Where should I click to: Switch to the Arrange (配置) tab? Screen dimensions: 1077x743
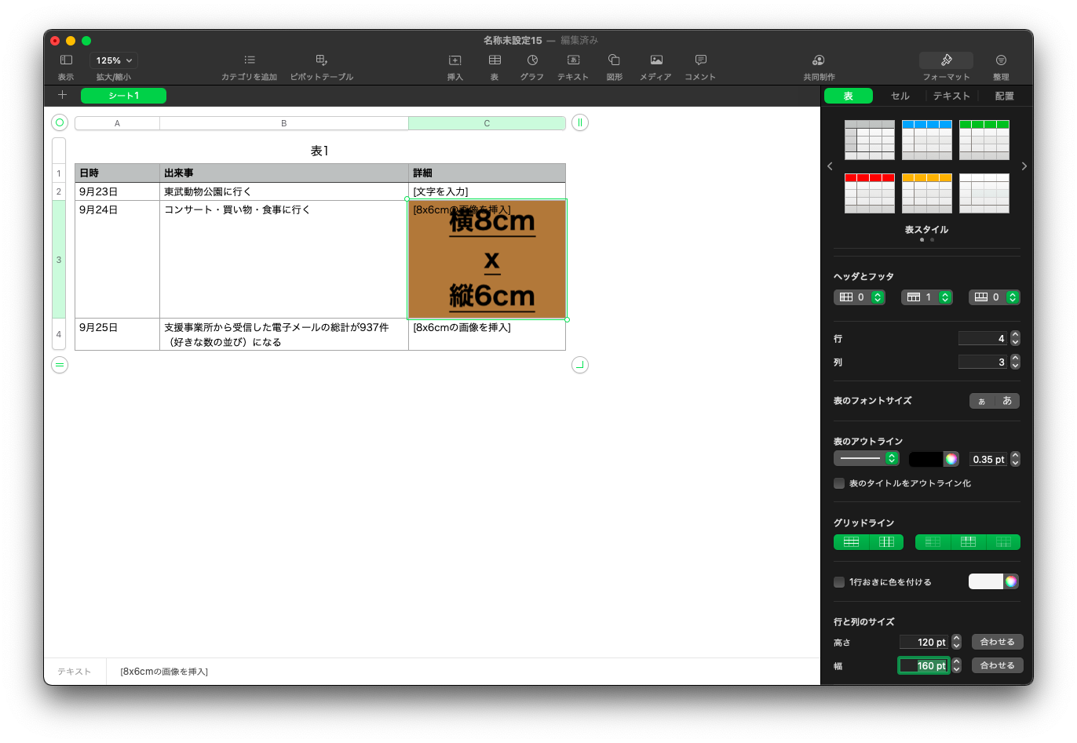(x=1004, y=96)
